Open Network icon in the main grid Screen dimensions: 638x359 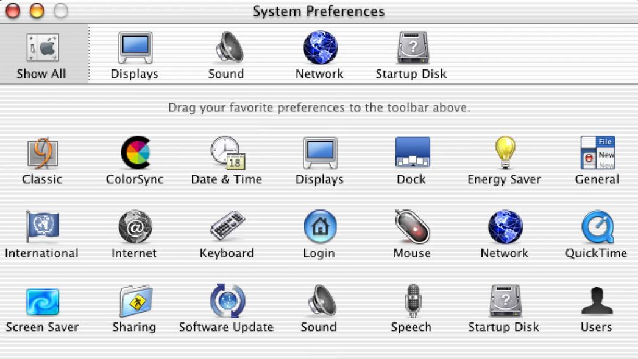coord(505,226)
